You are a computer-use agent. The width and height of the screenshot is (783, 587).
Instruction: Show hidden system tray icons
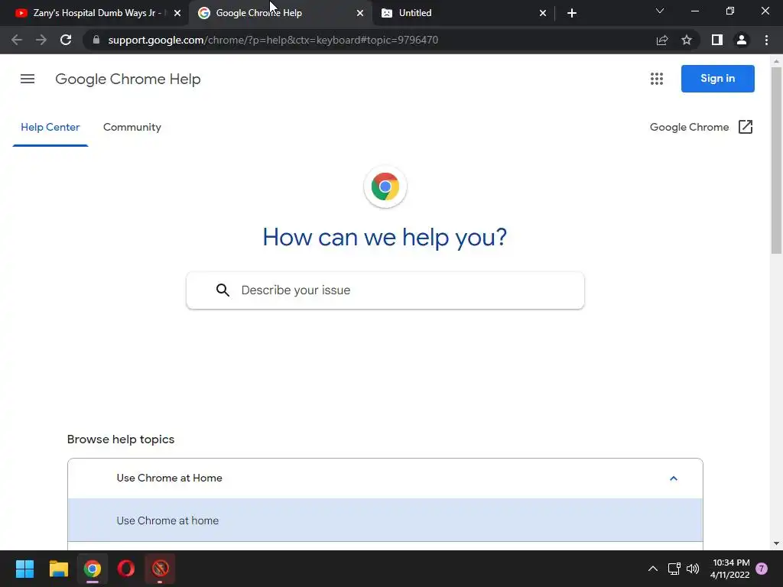[653, 569]
